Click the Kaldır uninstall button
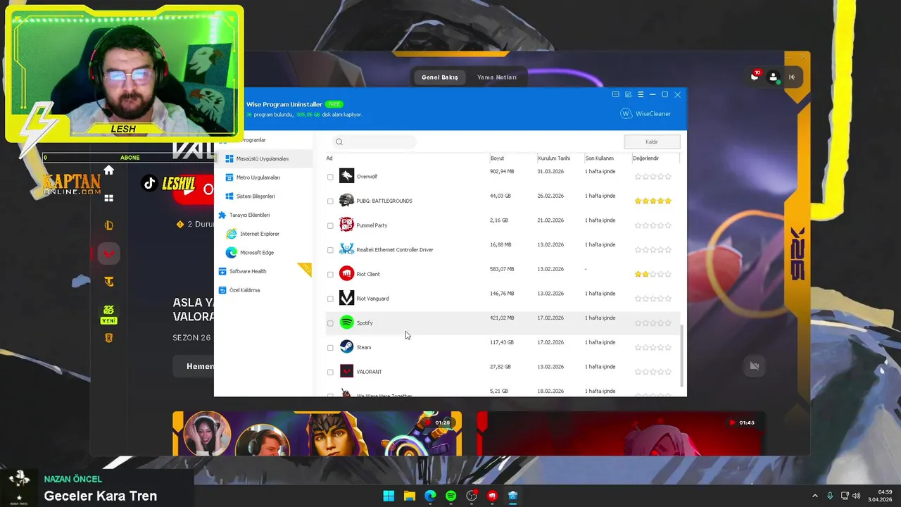901x507 pixels. click(x=652, y=142)
